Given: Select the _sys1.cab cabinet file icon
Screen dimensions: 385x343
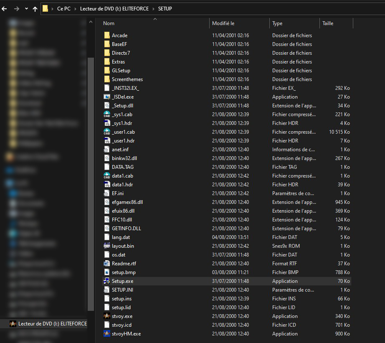Looking at the screenshot, I should tap(107, 114).
